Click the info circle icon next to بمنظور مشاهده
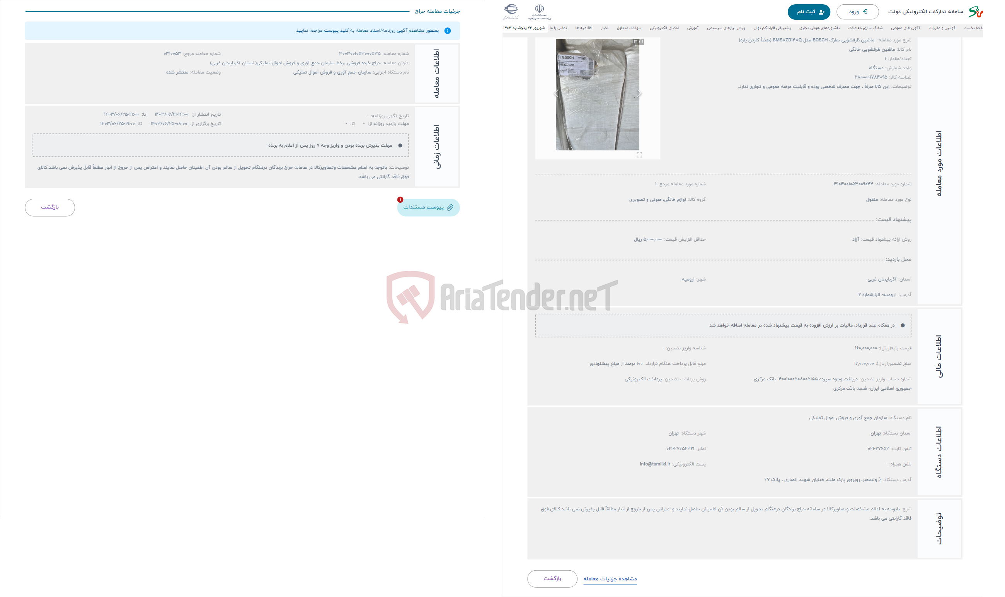 [x=448, y=31]
